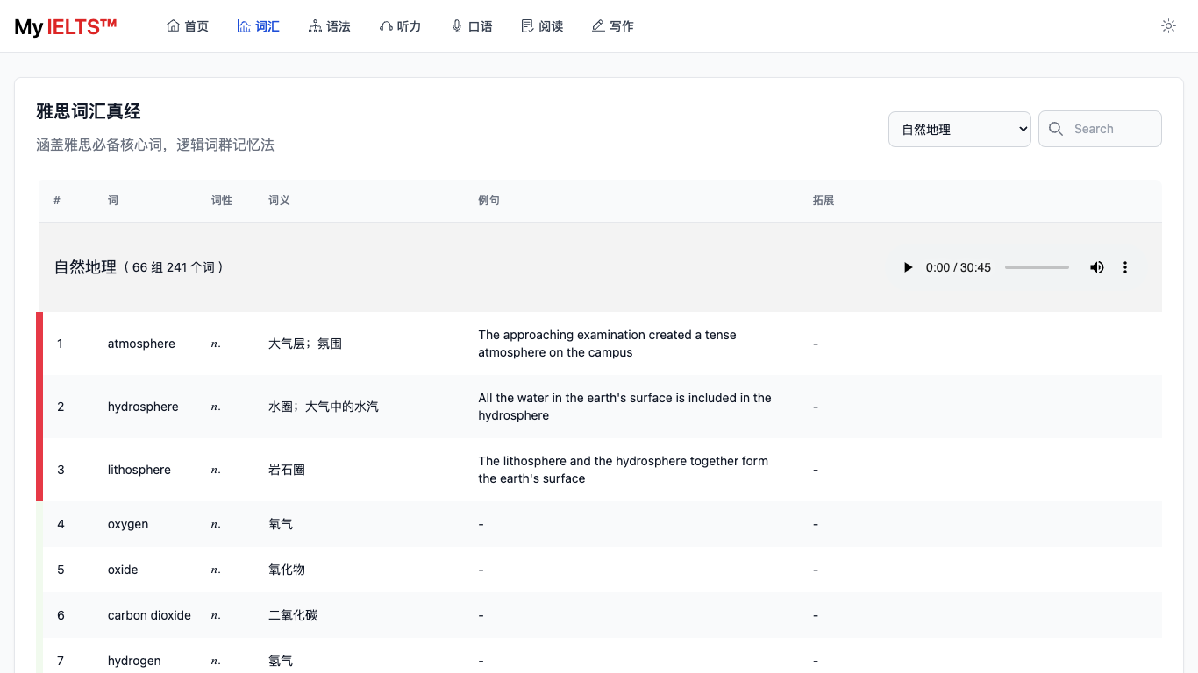The height and width of the screenshot is (673, 1198).
Task: Open the audio player more options menu
Action: [x=1125, y=267]
